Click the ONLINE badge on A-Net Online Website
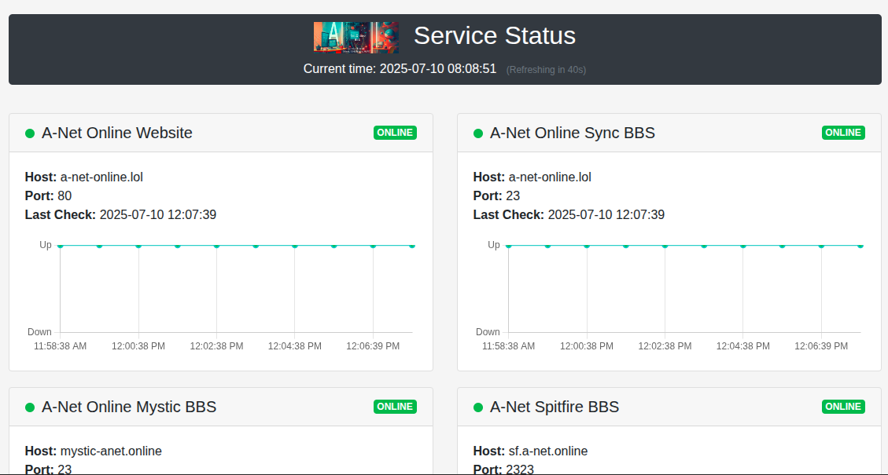 tap(396, 133)
